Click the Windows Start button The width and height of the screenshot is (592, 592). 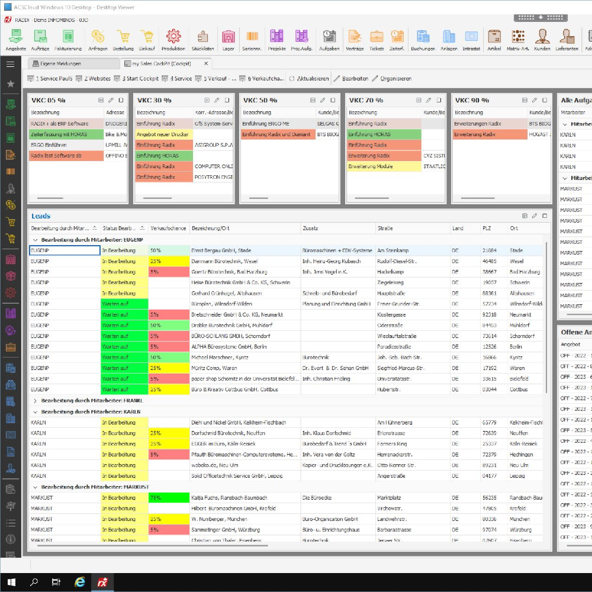coord(11,582)
